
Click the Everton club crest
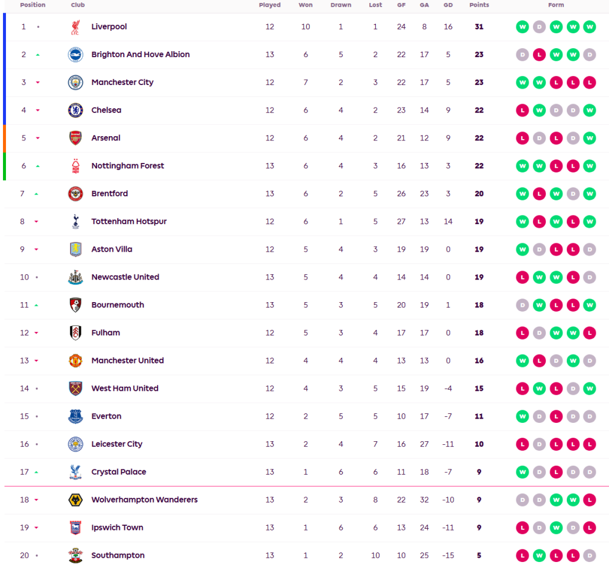point(75,416)
